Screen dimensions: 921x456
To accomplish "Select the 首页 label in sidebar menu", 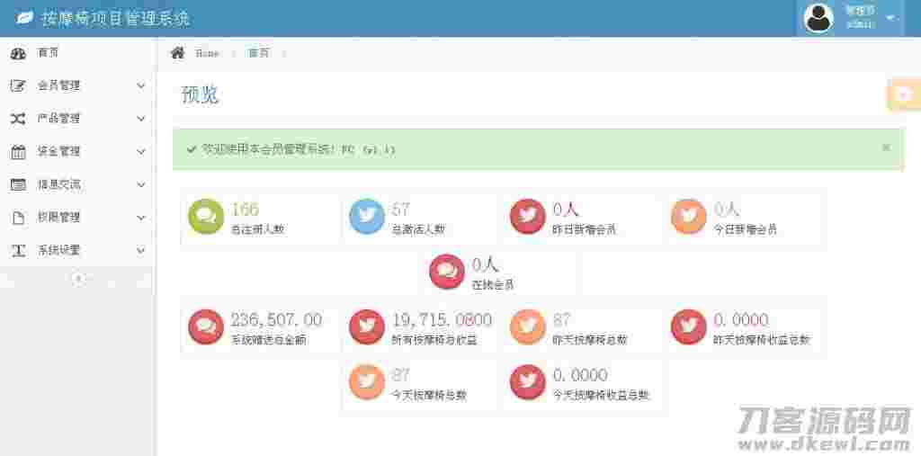I will click(x=49, y=53).
